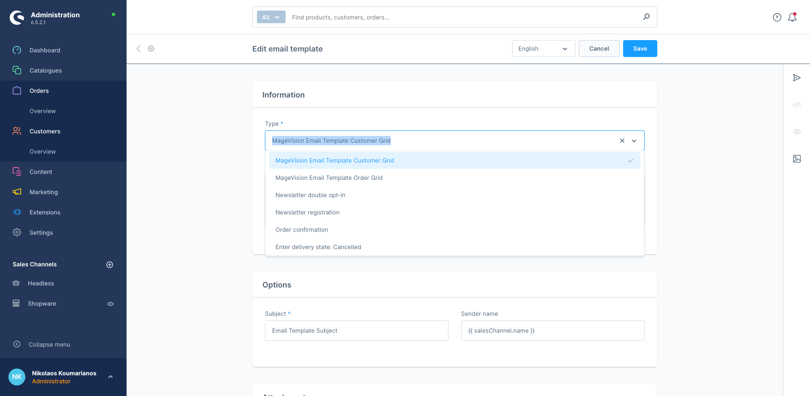
Task: Click the search input field
Action: (464, 17)
